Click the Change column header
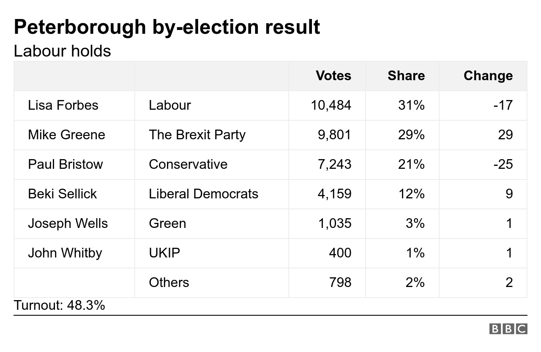 488,76
